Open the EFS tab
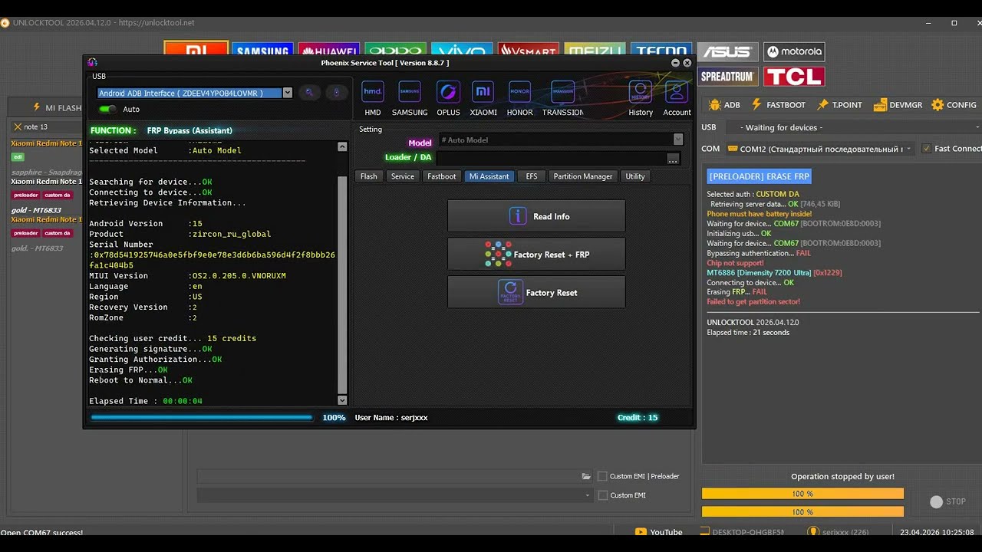982x552 pixels. [532, 176]
